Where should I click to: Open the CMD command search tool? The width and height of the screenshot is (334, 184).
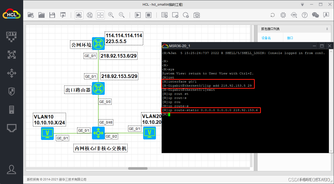point(294,15)
